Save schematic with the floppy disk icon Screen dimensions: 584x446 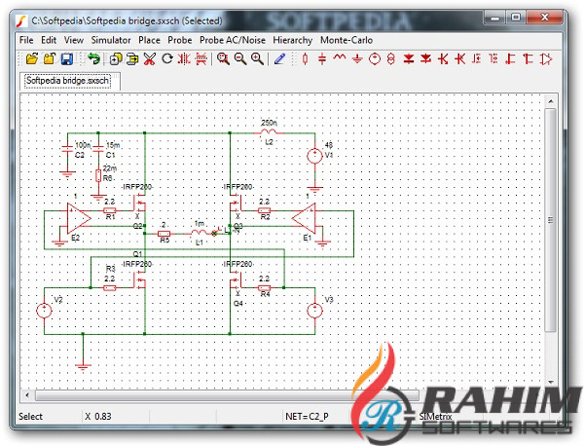pyautogui.click(x=66, y=58)
